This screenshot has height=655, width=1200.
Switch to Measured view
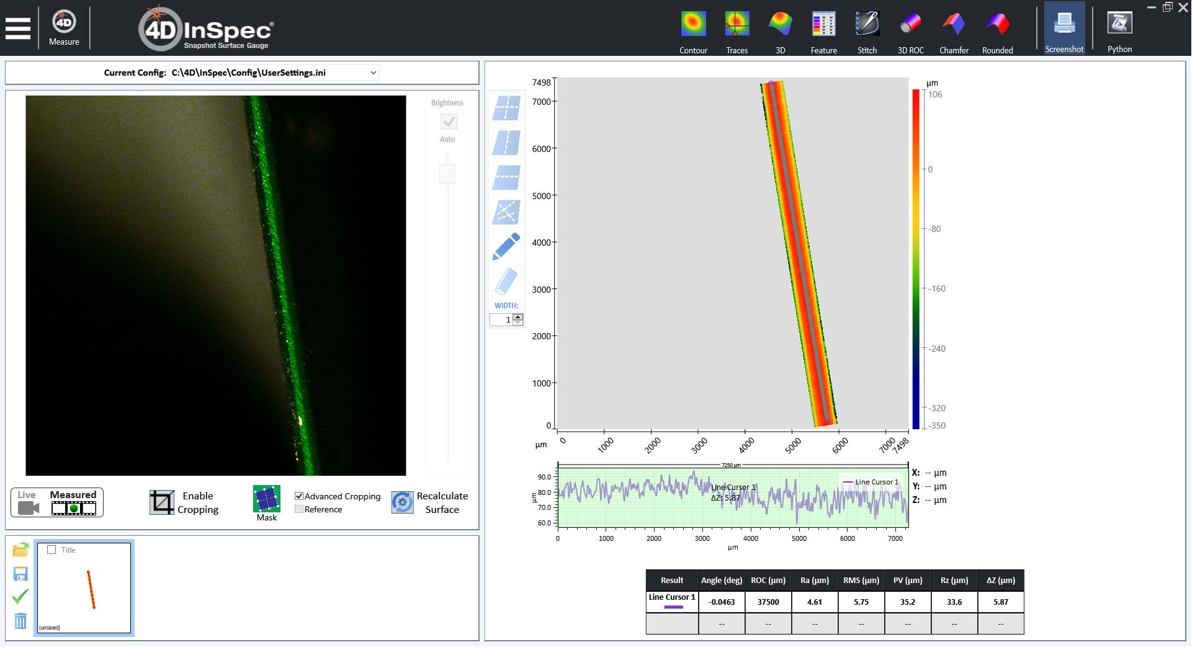tap(73, 502)
